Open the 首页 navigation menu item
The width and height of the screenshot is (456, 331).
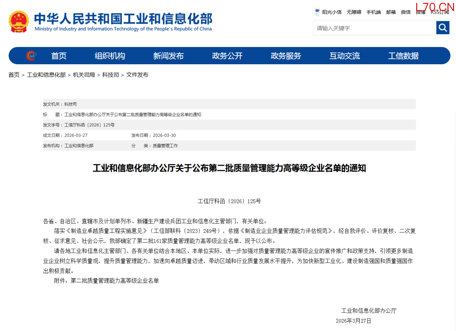click(x=59, y=56)
